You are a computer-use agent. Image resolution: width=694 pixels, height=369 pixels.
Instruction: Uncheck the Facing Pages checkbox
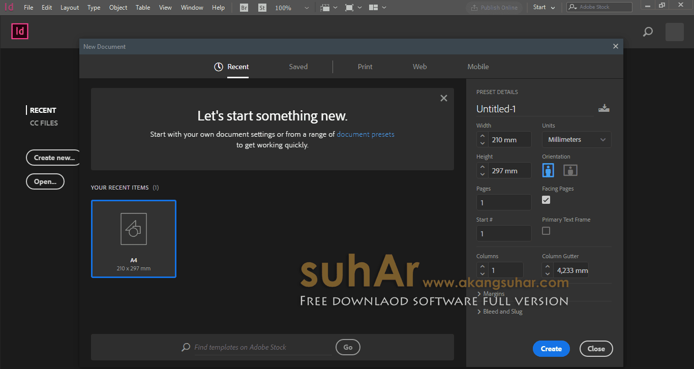[x=546, y=200]
